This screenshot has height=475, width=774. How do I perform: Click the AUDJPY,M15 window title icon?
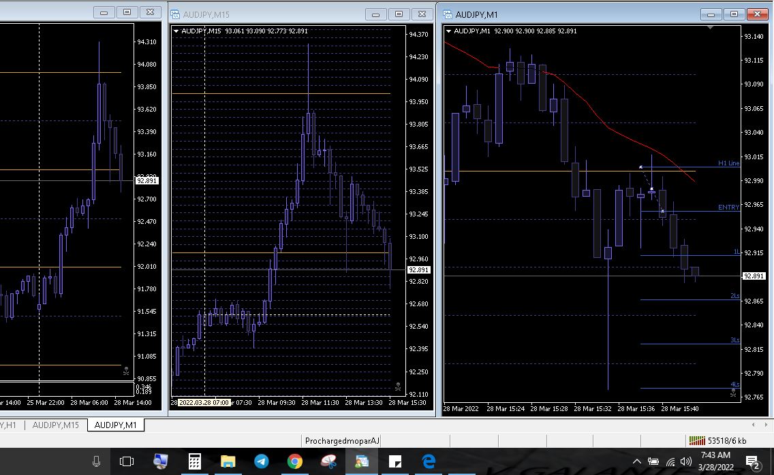pos(175,14)
